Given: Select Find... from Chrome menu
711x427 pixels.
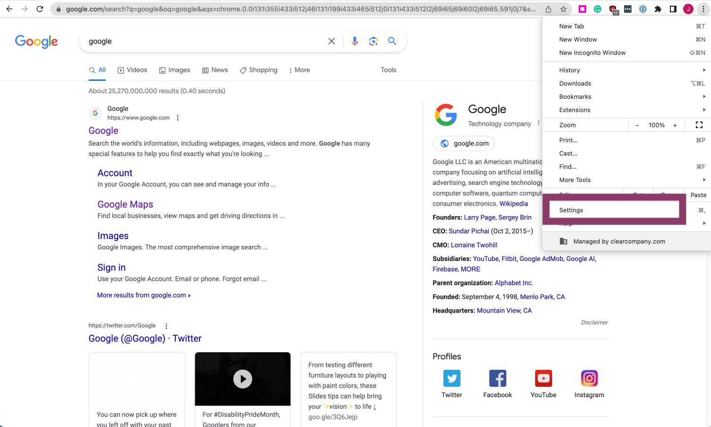Looking at the screenshot, I should pyautogui.click(x=626, y=166).
